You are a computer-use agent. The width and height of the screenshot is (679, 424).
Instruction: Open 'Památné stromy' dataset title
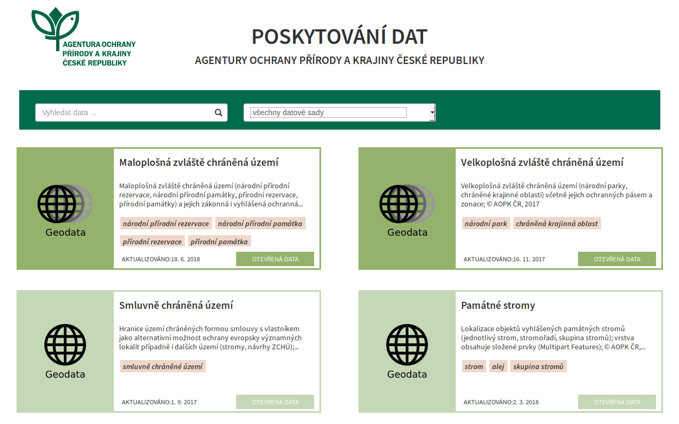click(498, 306)
